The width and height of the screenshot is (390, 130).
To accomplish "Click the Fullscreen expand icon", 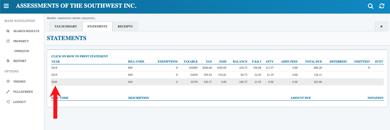I will point(8,92).
